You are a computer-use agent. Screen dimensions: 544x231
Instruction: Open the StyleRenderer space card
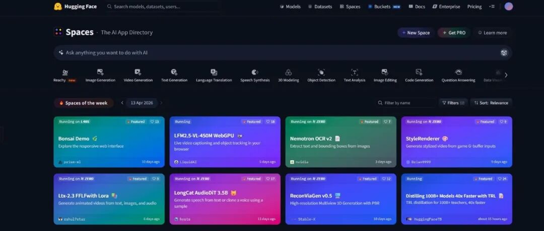point(456,142)
